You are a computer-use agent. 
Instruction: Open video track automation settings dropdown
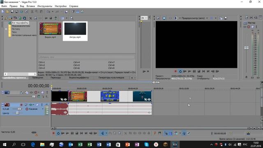39,92
